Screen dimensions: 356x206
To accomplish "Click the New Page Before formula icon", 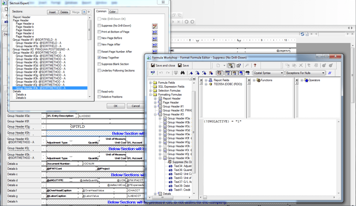I will tap(154, 38).
